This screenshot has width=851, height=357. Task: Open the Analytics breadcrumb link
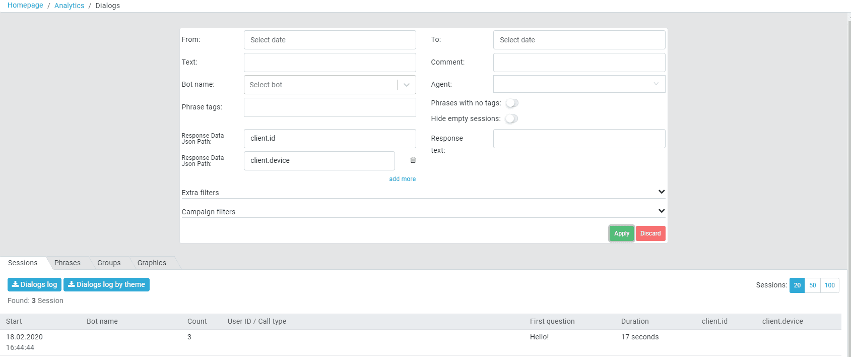click(69, 6)
